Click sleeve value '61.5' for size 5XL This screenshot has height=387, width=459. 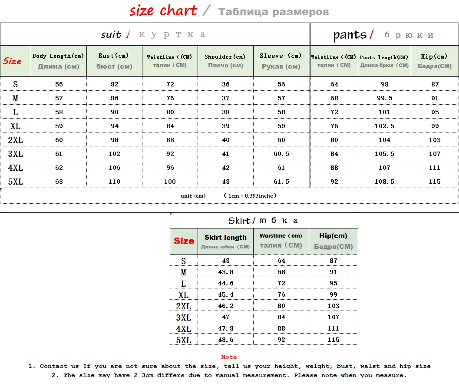[281, 182]
